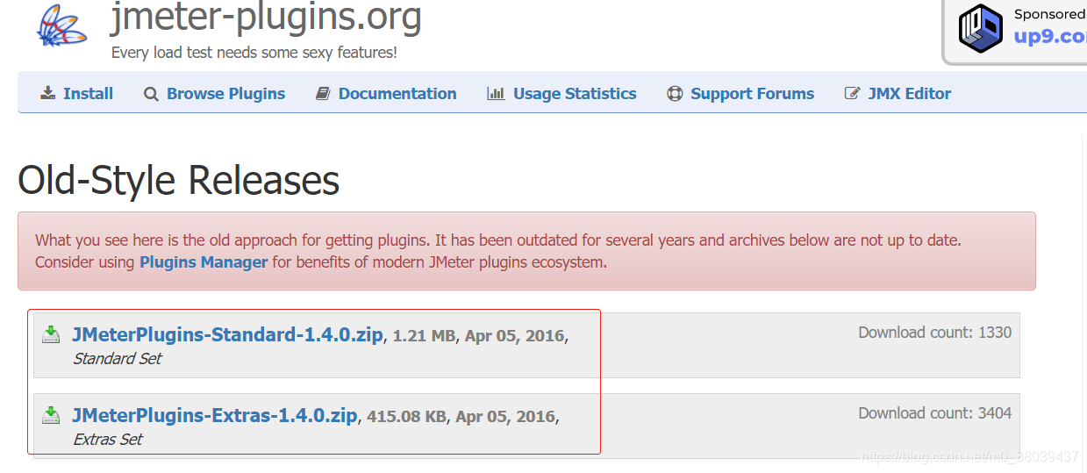Screen dimensions: 1087x473
Task: Download JMeterPlugins-Standard-1.4.0.zip
Action: (227, 334)
